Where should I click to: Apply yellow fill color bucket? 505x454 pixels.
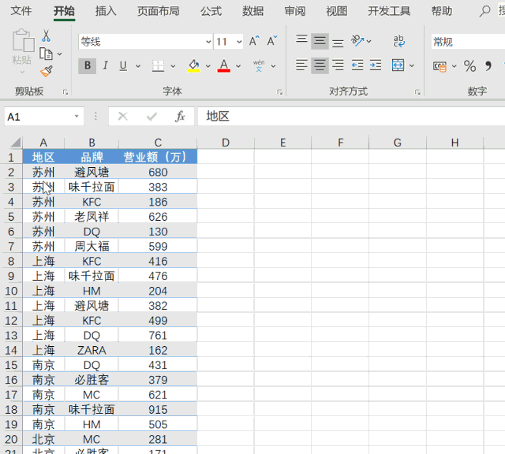pos(193,66)
